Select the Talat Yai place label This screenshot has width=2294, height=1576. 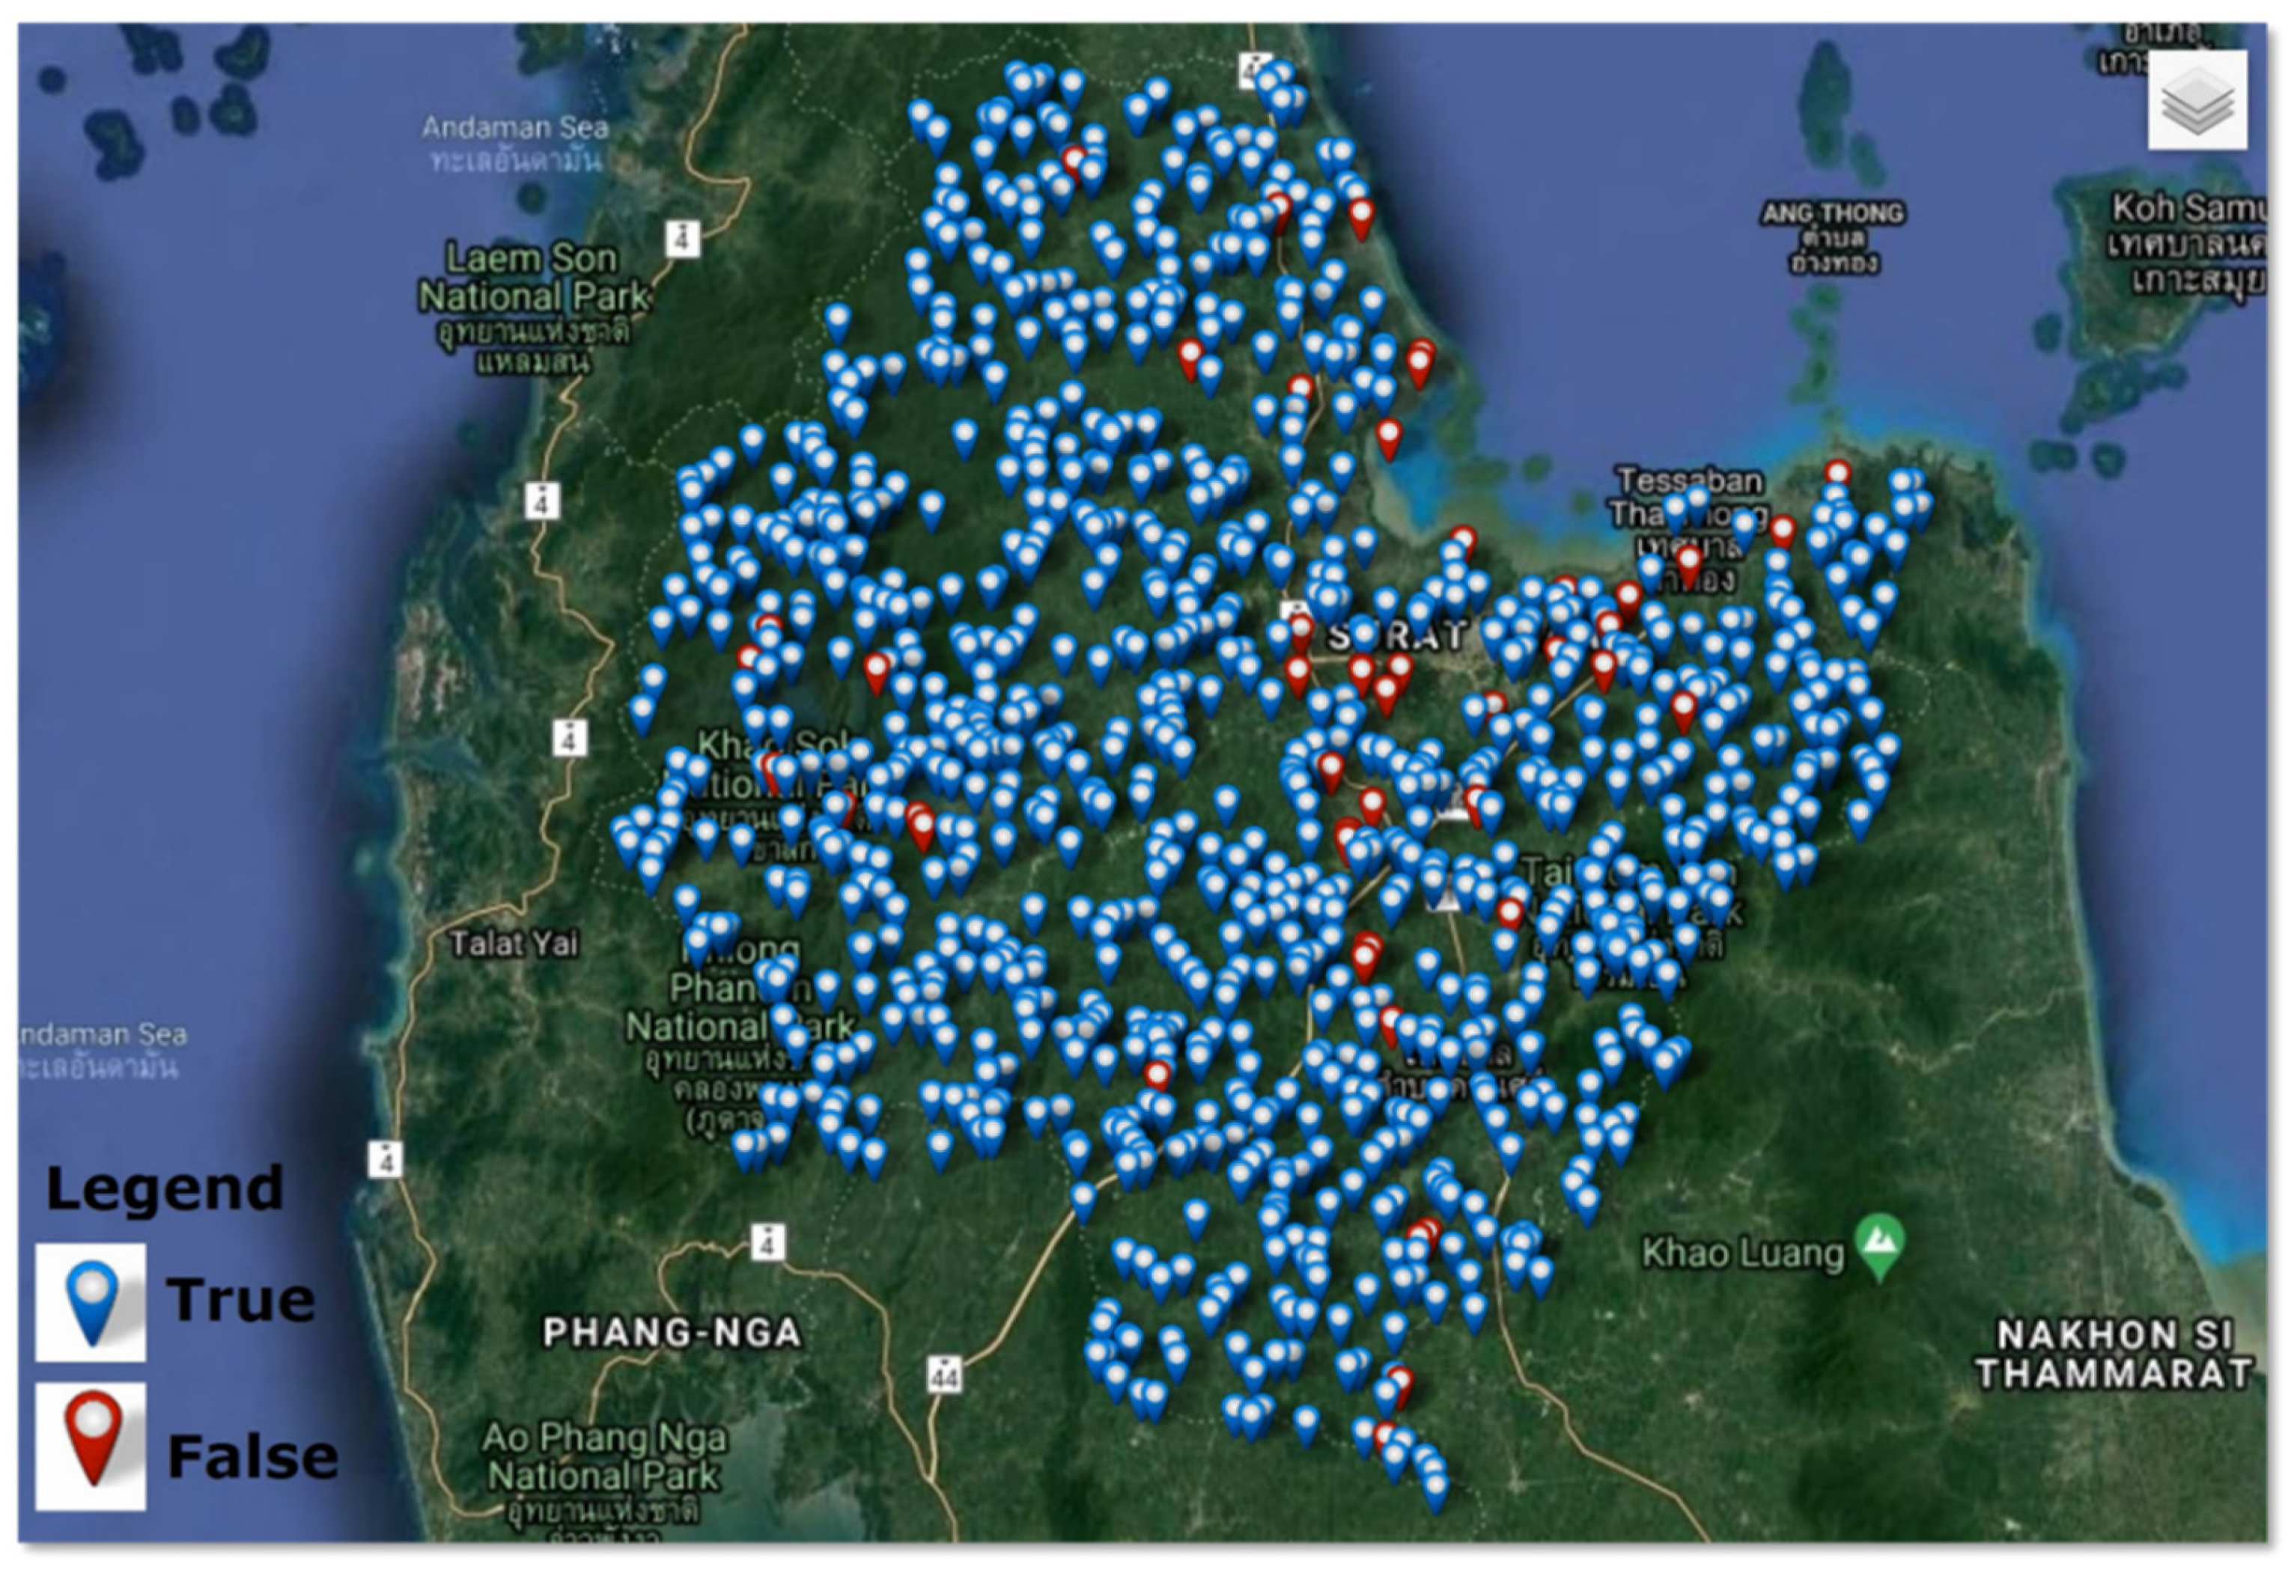pos(514,944)
